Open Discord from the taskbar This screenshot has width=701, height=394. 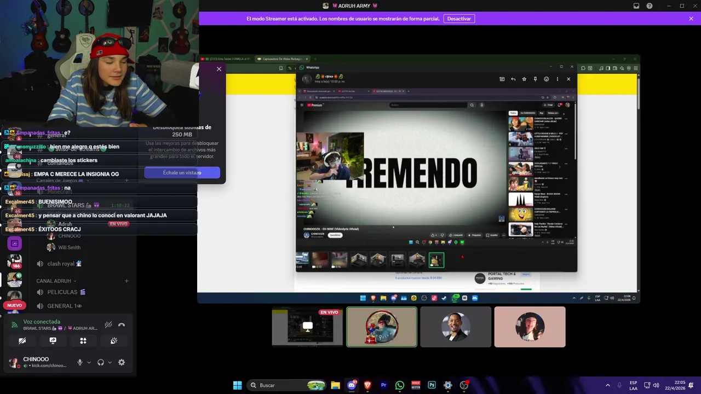(352, 385)
